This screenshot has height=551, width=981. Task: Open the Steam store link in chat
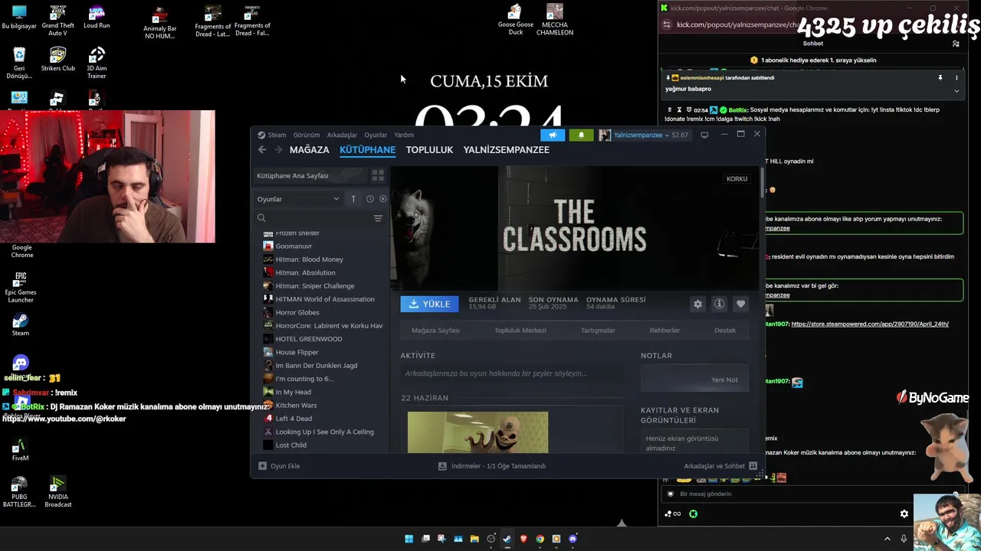[x=870, y=324]
